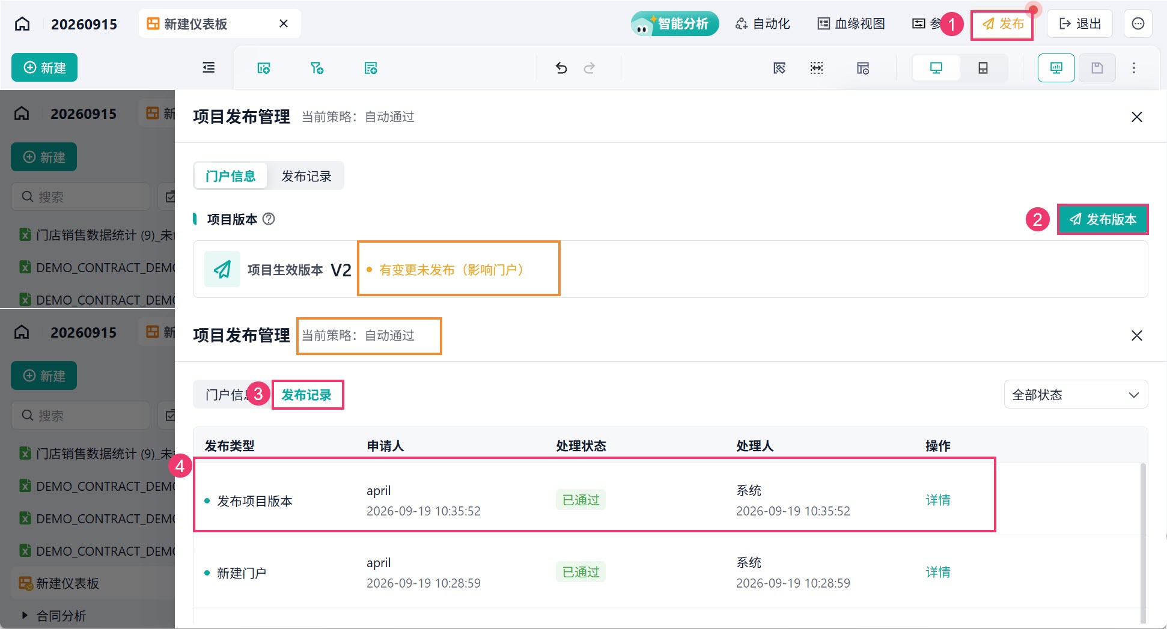This screenshot has width=1167, height=629.
Task: Click the home icon beside 20260915
Action: (22, 24)
